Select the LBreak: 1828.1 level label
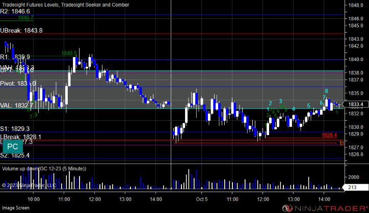The height and width of the screenshot is (213, 369). [21, 137]
